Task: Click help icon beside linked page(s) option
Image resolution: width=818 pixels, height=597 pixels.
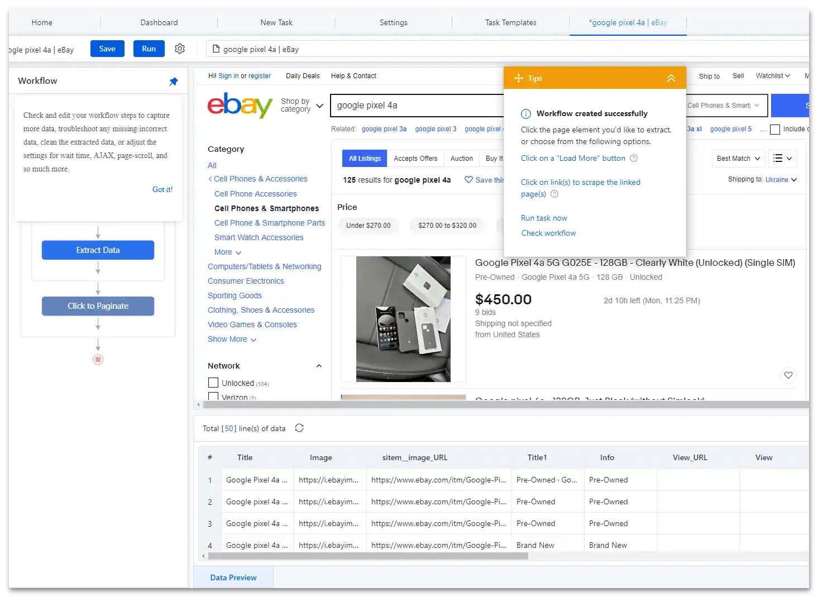Action: coord(554,194)
